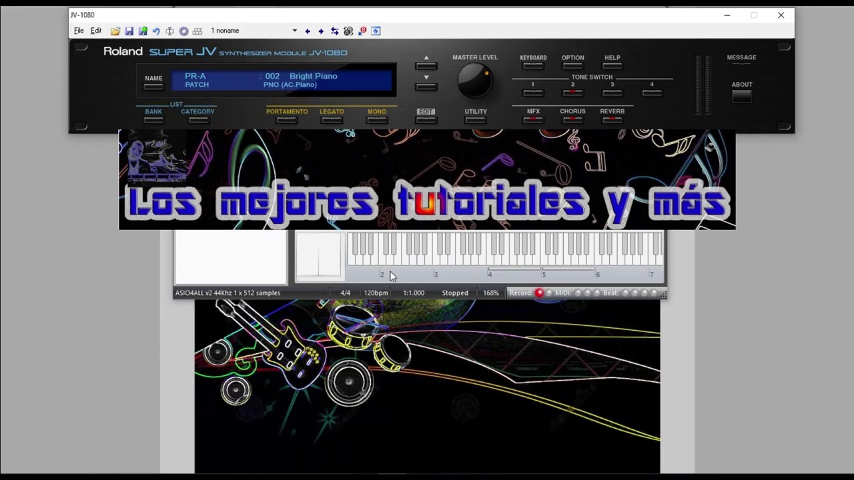Click the 4/4 time signature field
The width and height of the screenshot is (854, 480).
coord(346,293)
